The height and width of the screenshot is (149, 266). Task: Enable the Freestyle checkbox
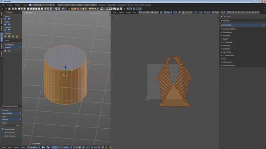[224, 42]
